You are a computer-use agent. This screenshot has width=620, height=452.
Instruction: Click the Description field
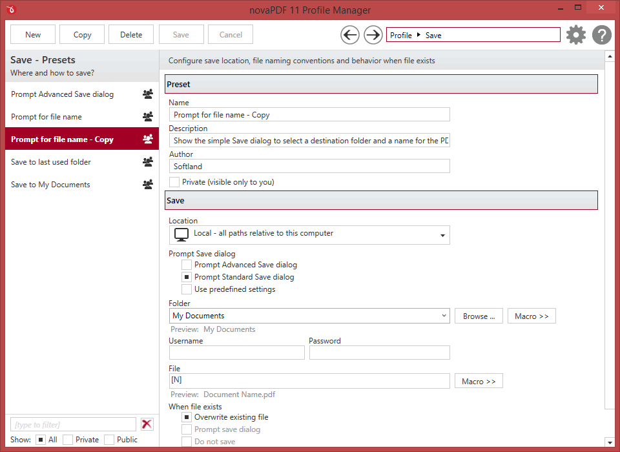309,140
